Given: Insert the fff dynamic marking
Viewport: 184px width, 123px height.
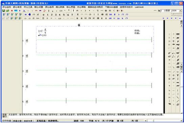Looking at the screenshot, I should (178, 63).
